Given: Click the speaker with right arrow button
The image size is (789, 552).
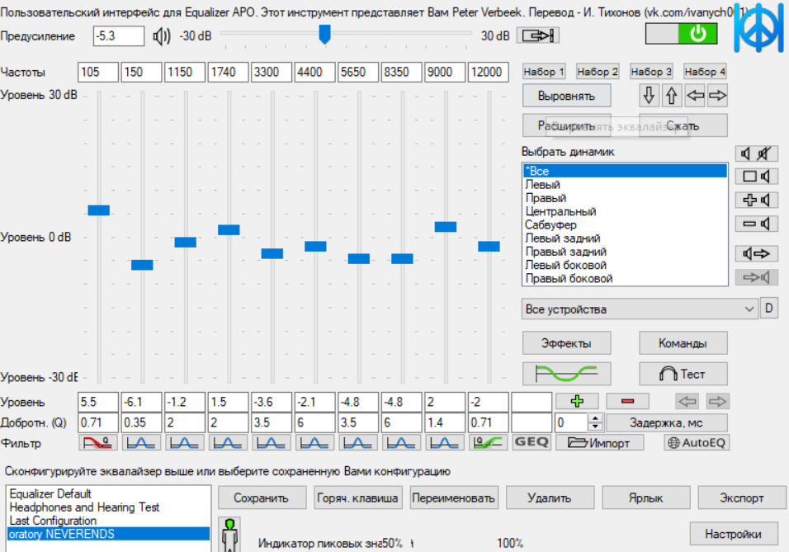Looking at the screenshot, I should 756,253.
